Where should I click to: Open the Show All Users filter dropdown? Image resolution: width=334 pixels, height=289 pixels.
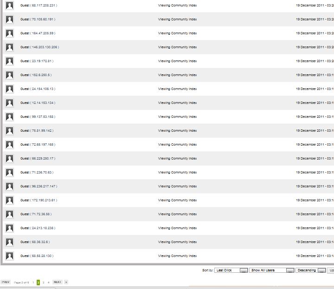coord(272,270)
